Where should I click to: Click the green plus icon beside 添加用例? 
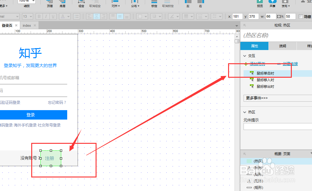[246, 64]
